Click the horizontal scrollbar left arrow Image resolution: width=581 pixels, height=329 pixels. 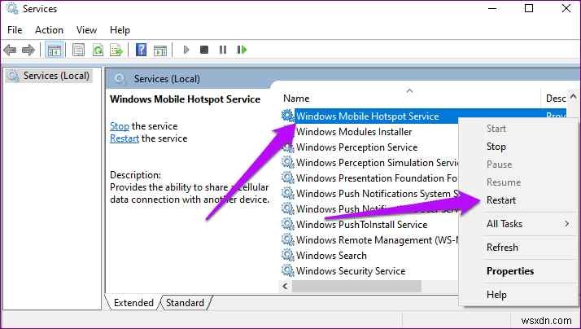coord(285,286)
